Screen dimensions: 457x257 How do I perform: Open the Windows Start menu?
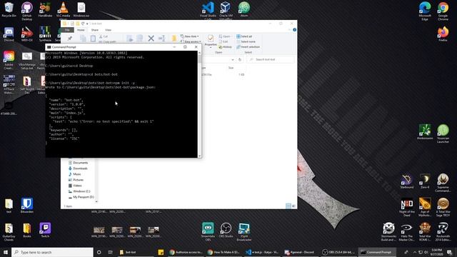click(6, 252)
